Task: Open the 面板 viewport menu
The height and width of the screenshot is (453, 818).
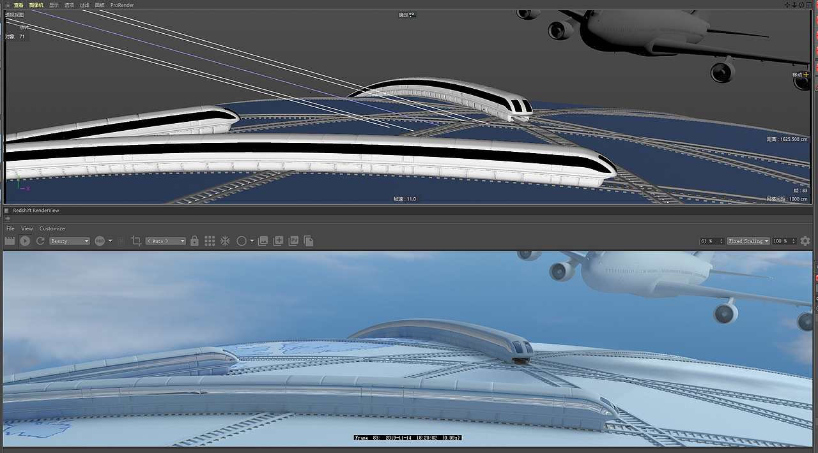Action: [100, 5]
